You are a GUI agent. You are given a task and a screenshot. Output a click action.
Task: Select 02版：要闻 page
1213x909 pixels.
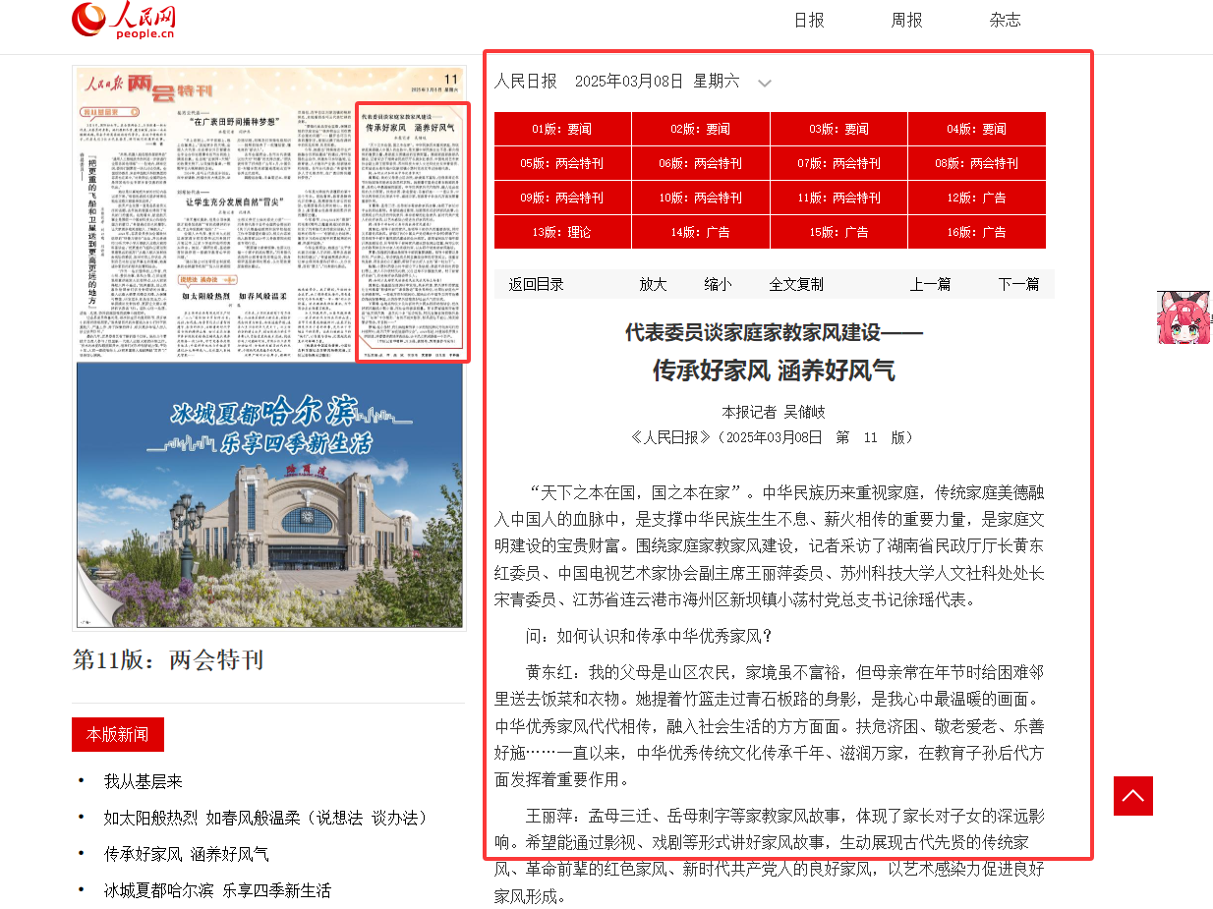tap(701, 129)
